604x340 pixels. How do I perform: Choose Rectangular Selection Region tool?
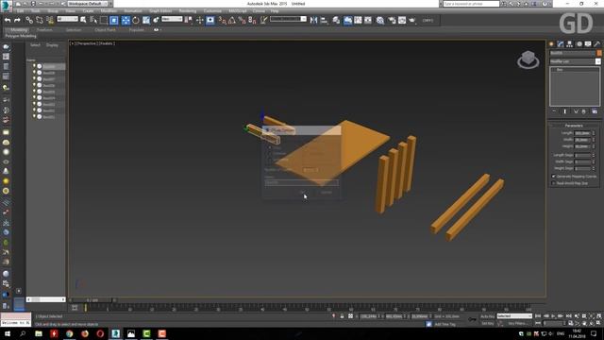[x=103, y=20]
